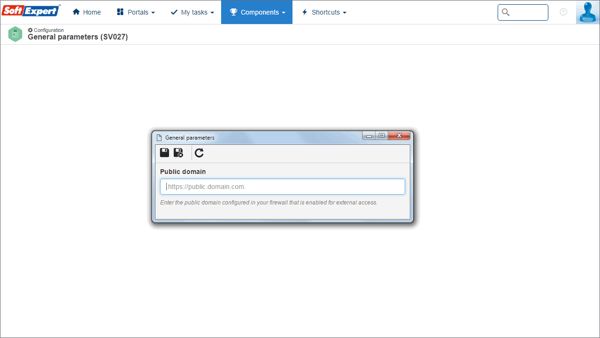Click the Save floppy disk icon
The width and height of the screenshot is (600, 338).
point(164,152)
